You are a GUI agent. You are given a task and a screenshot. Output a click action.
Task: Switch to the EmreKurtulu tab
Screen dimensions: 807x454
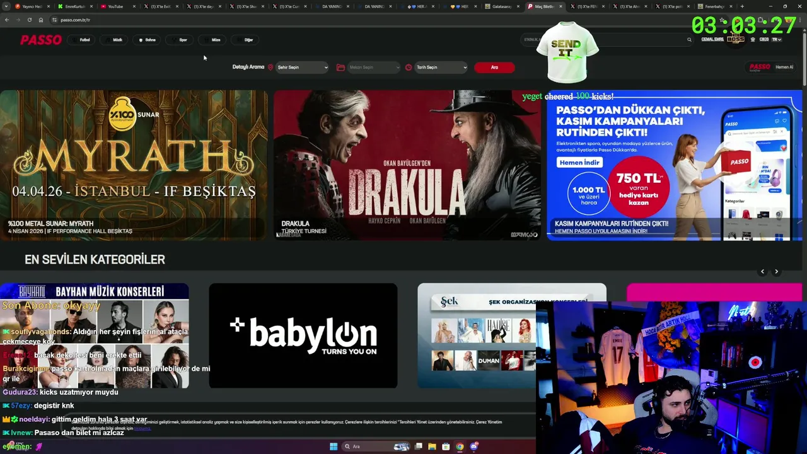(75, 6)
